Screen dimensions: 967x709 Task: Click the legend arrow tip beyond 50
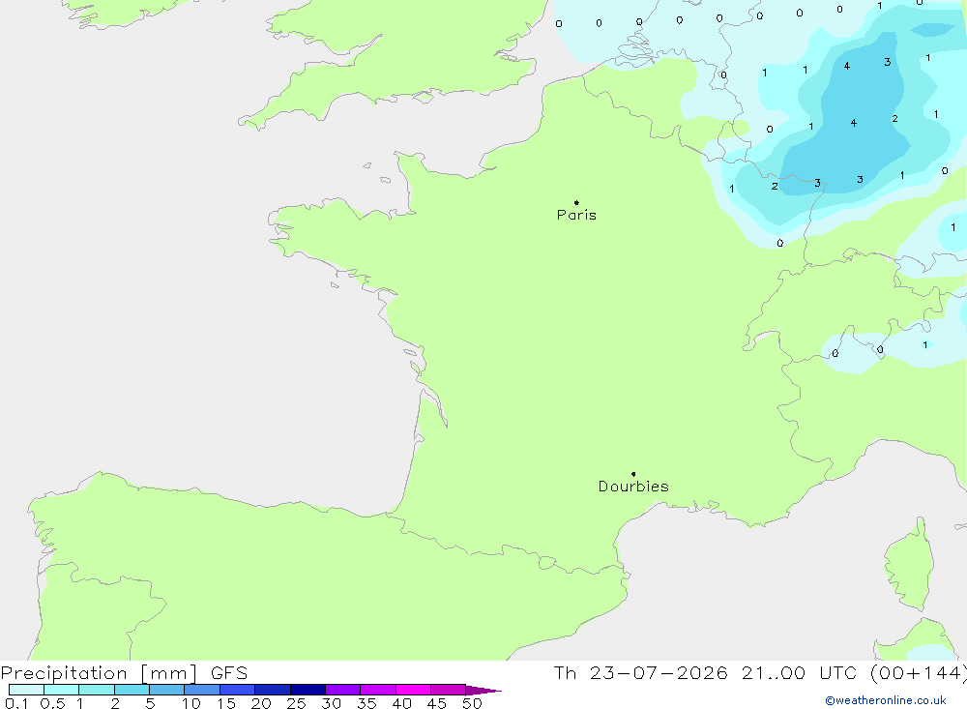click(484, 690)
